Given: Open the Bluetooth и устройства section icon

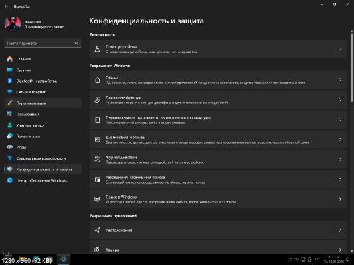Looking at the screenshot, I should [10, 81].
